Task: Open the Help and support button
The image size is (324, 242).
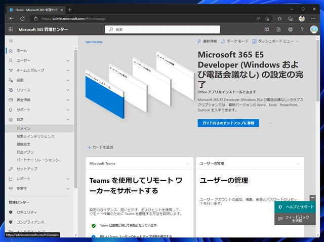Action: (296, 208)
